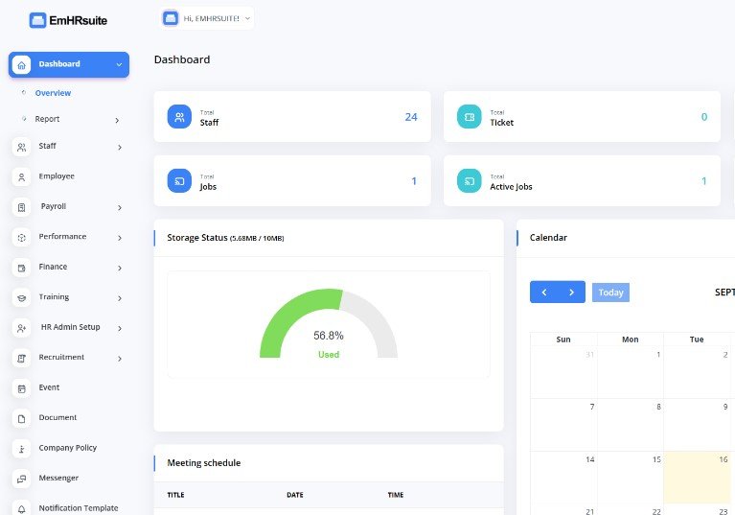Viewport: 735px width, 515px height.
Task: Click the Meeting schedule heading
Action: 204,463
